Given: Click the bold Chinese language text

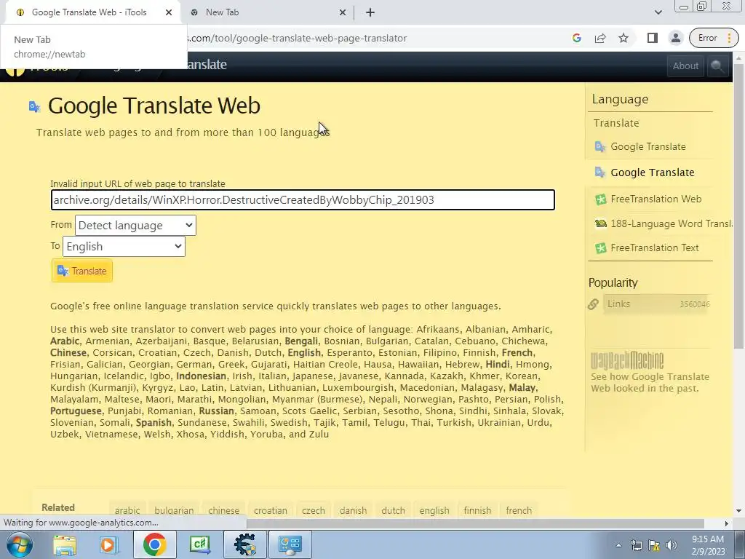Looking at the screenshot, I should [68, 353].
